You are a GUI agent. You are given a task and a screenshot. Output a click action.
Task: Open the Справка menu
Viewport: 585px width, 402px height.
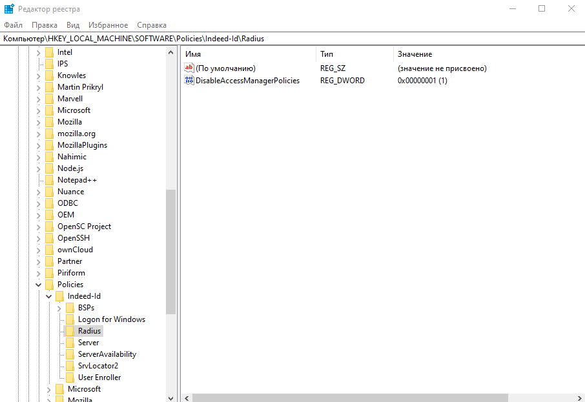tap(152, 25)
